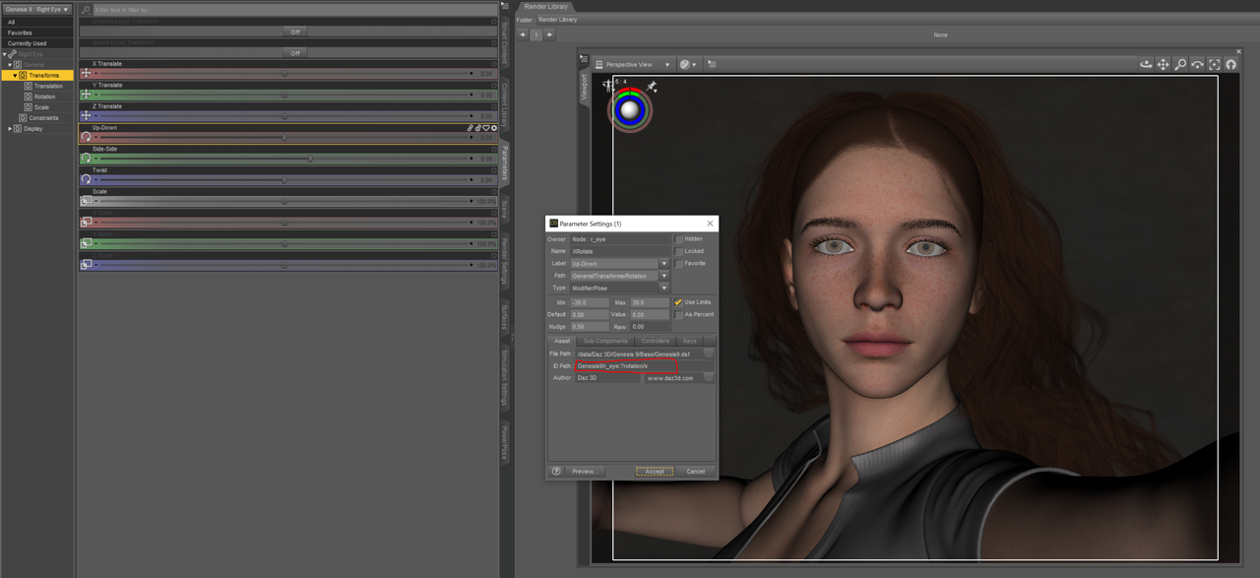Screen dimensions: 1260x578
Task: Open the Perspective View dropdown
Action: [x=634, y=64]
